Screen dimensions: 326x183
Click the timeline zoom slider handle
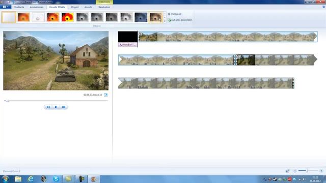click(x=307, y=171)
